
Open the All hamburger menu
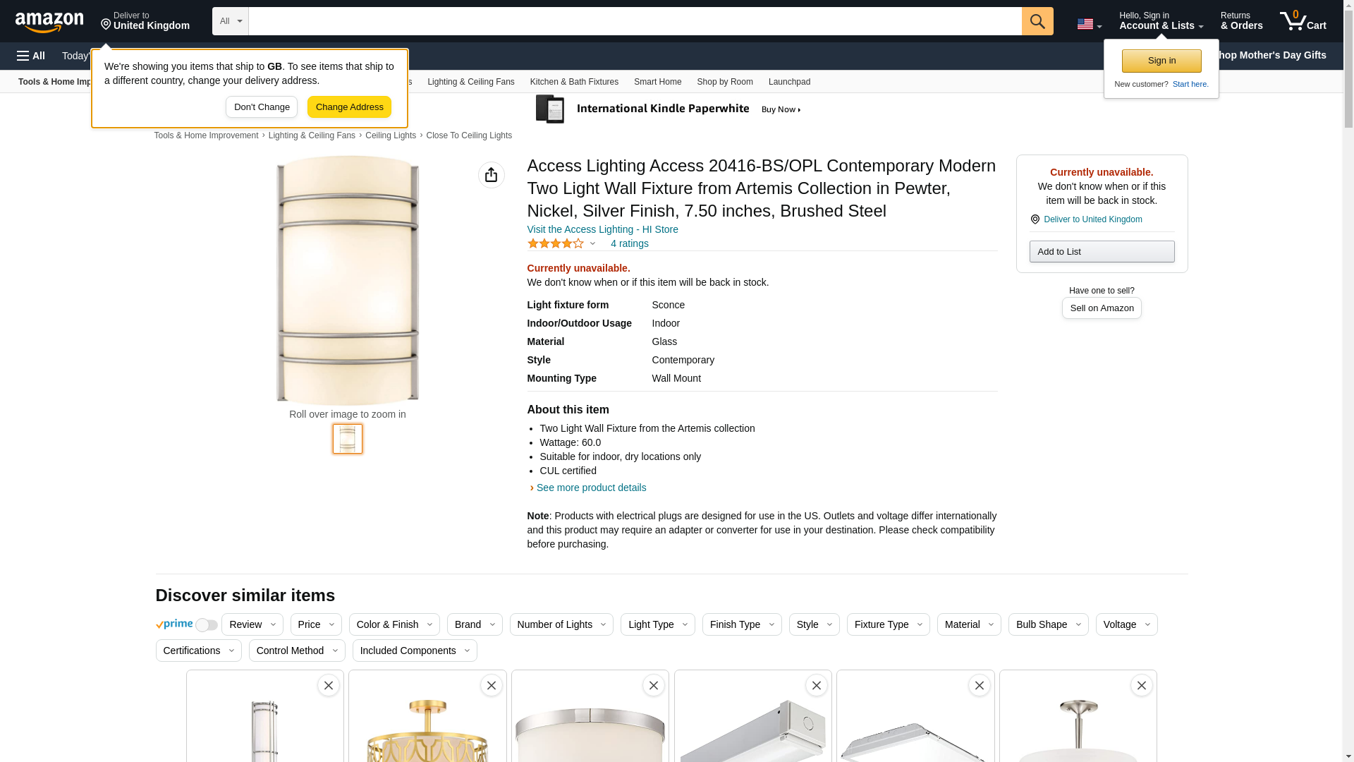[x=31, y=56]
